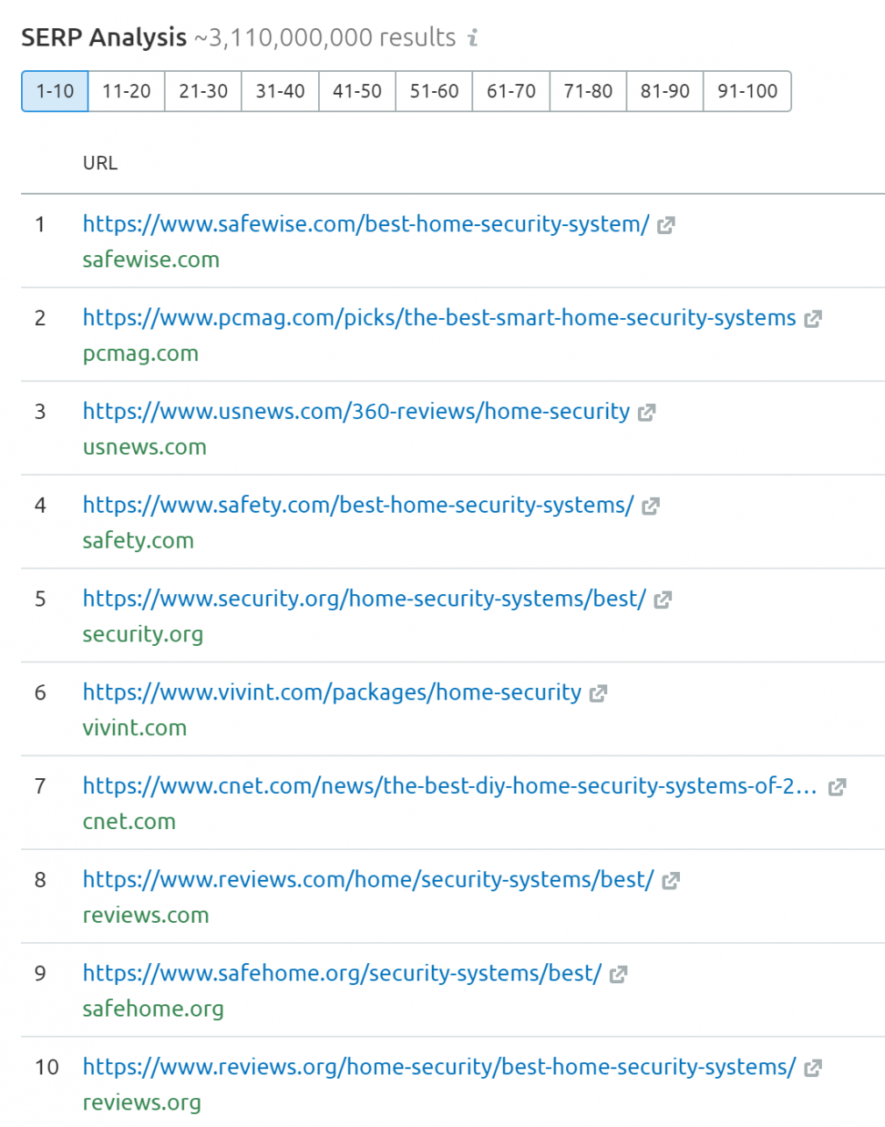Open the safehome.org security-systems best URL
The width and height of the screenshot is (885, 1127).
343,974
